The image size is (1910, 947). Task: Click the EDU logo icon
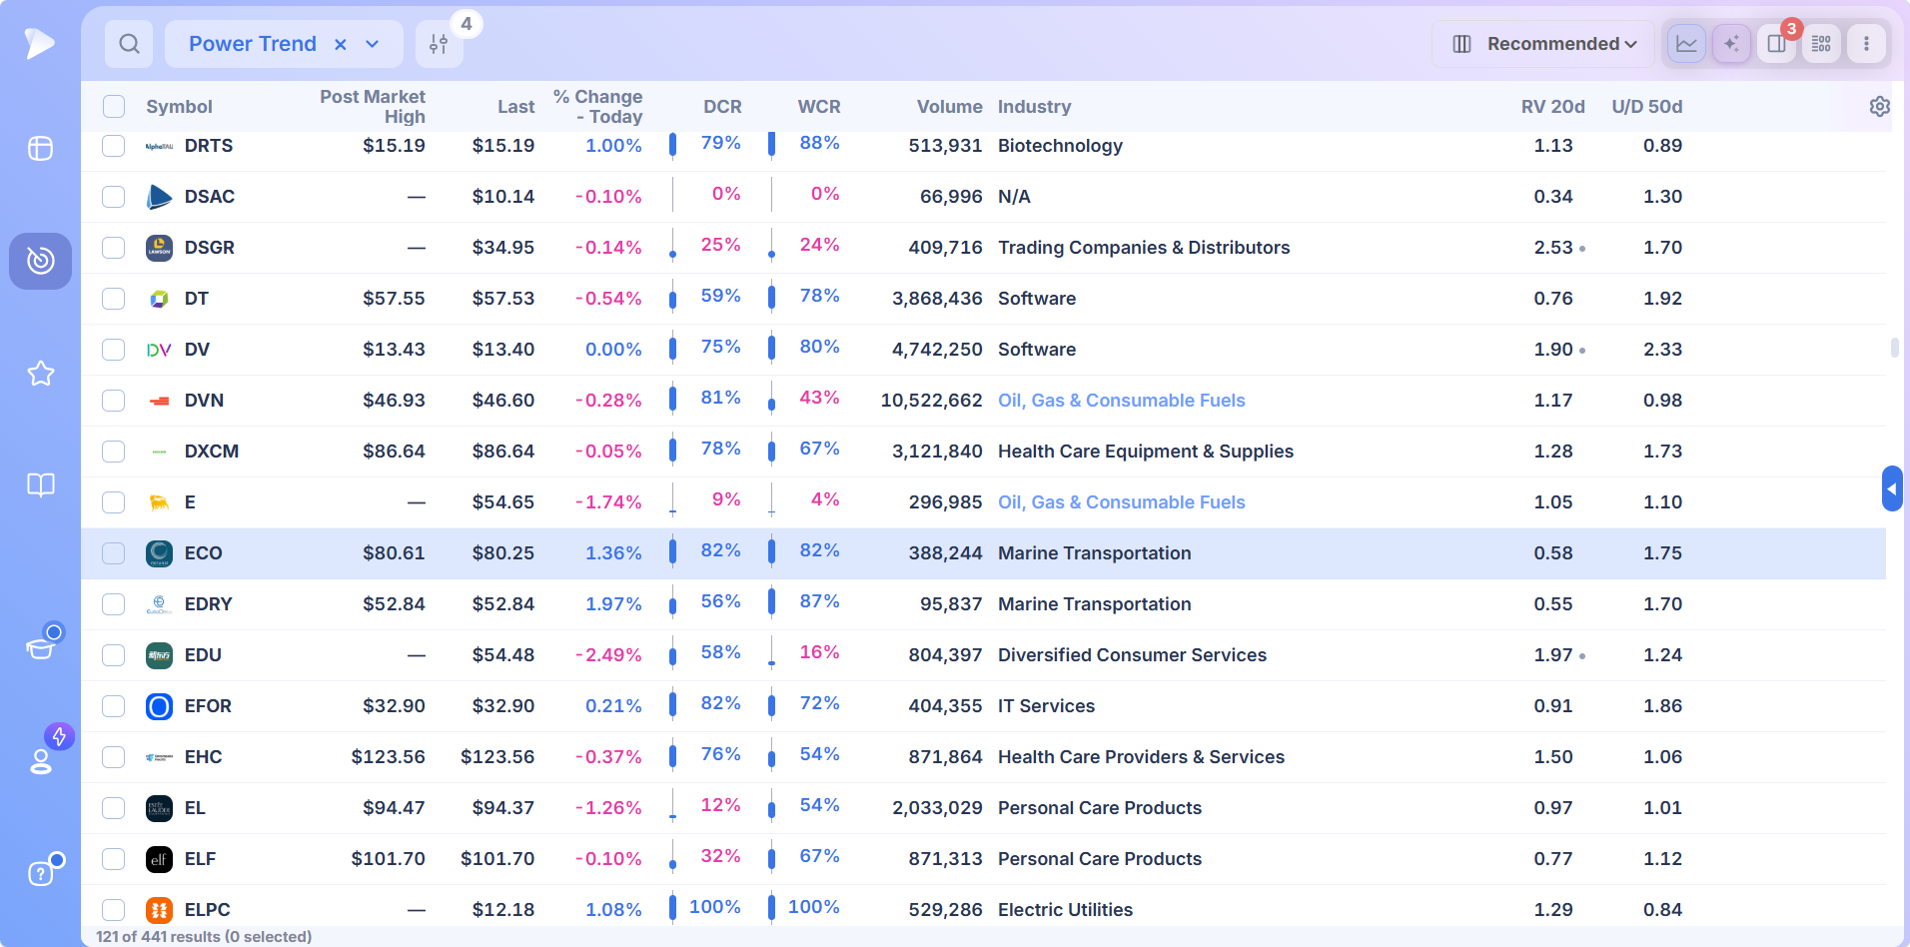[x=159, y=655]
